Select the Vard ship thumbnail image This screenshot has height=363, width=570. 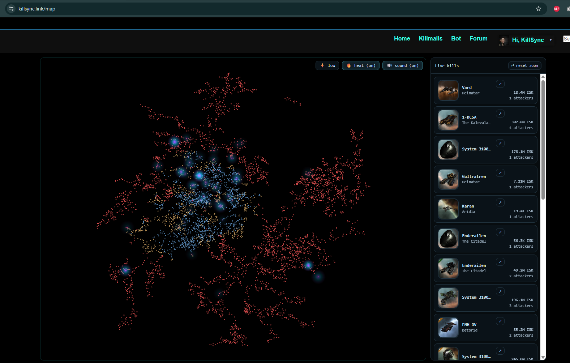click(448, 90)
